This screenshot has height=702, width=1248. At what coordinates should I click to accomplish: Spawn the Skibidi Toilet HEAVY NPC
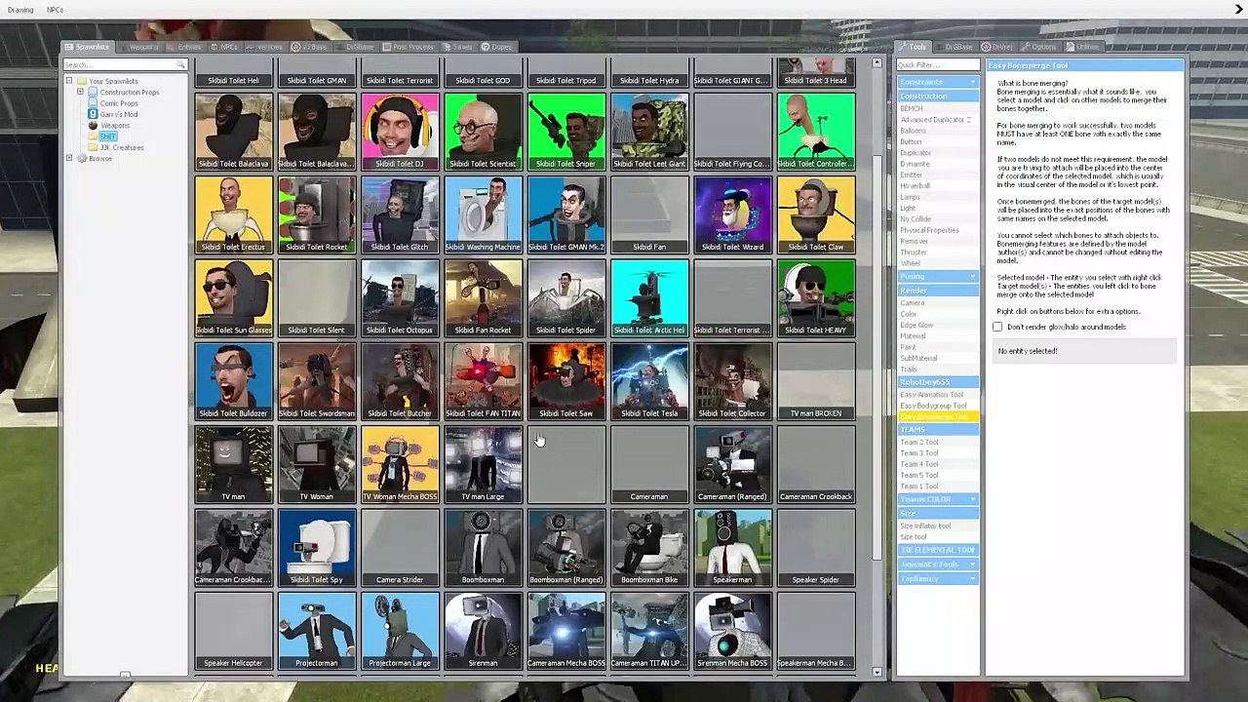(816, 298)
